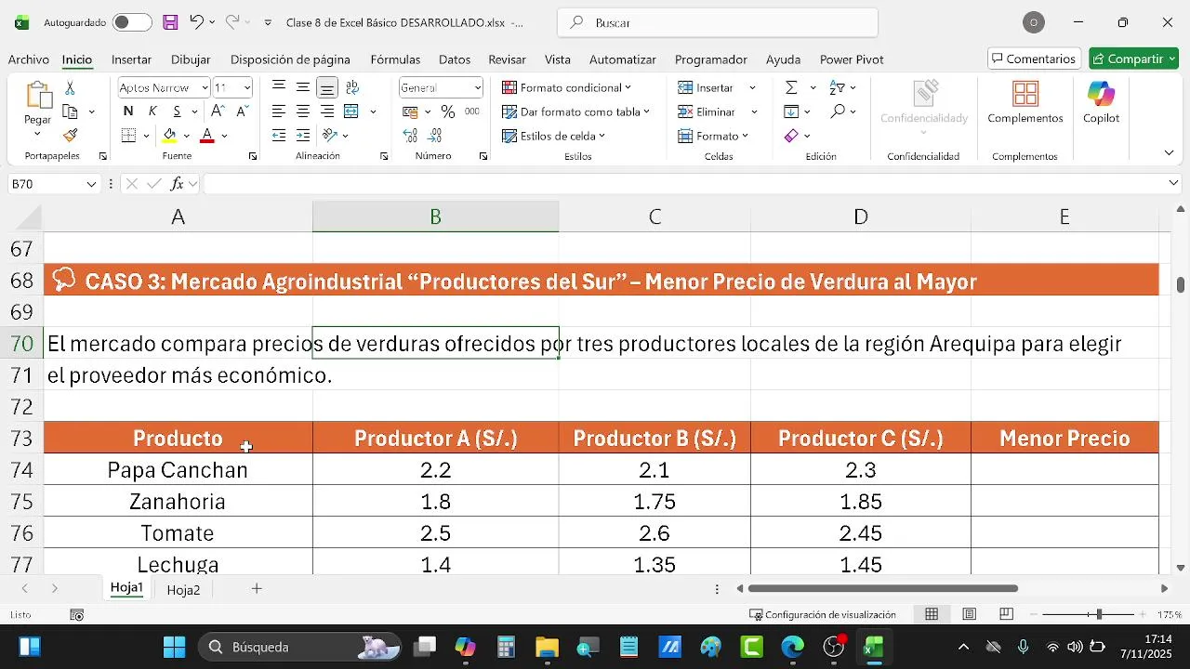This screenshot has height=669, width=1190.
Task: Toggle bold N formatting
Action: pos(128,111)
